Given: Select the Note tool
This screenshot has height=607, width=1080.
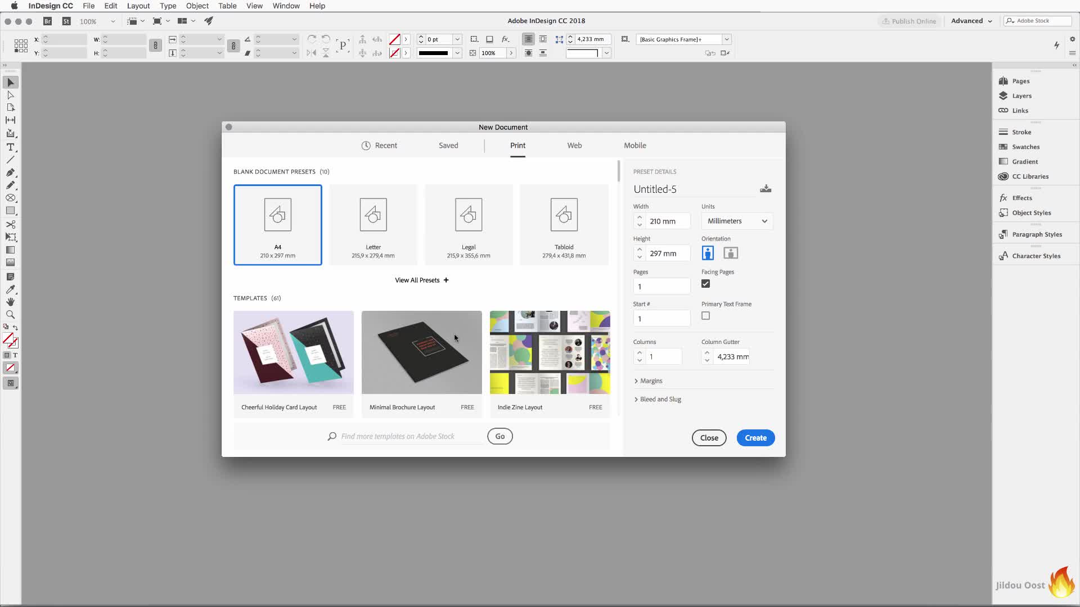Looking at the screenshot, I should coord(11,277).
